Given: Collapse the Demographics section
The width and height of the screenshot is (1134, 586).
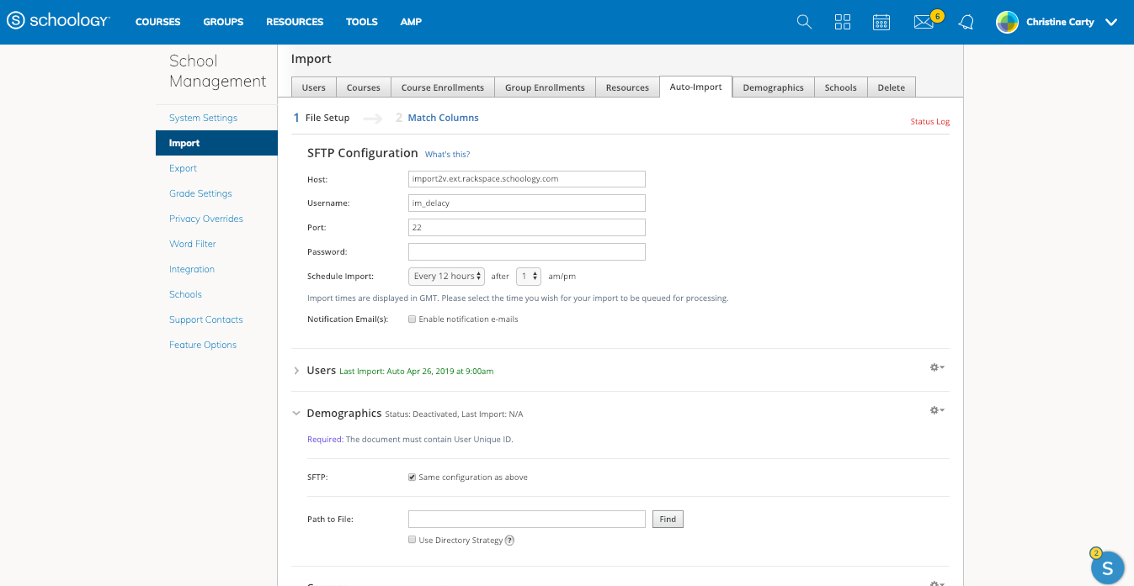Looking at the screenshot, I should pyautogui.click(x=296, y=414).
